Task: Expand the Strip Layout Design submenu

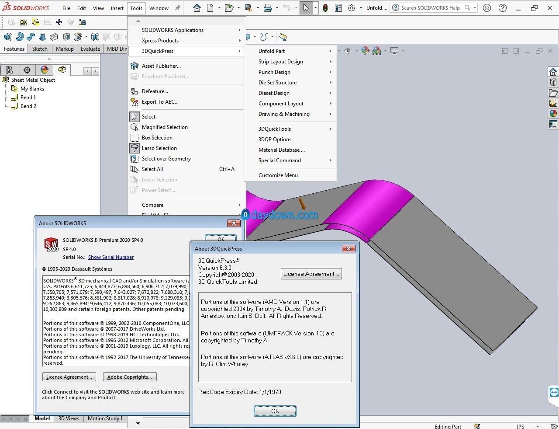Action: (x=330, y=62)
